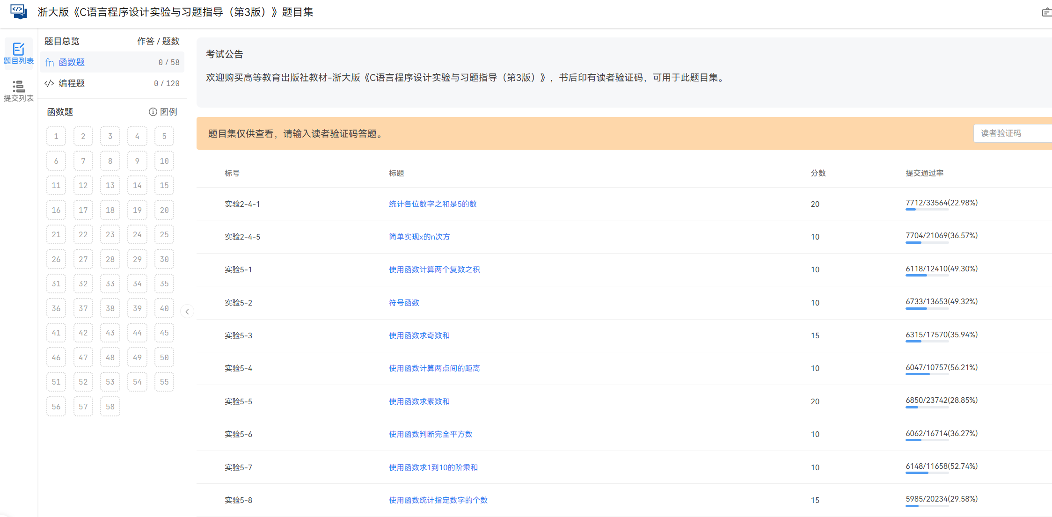Click the pass-rate progress bar for 实验5-1

928,276
